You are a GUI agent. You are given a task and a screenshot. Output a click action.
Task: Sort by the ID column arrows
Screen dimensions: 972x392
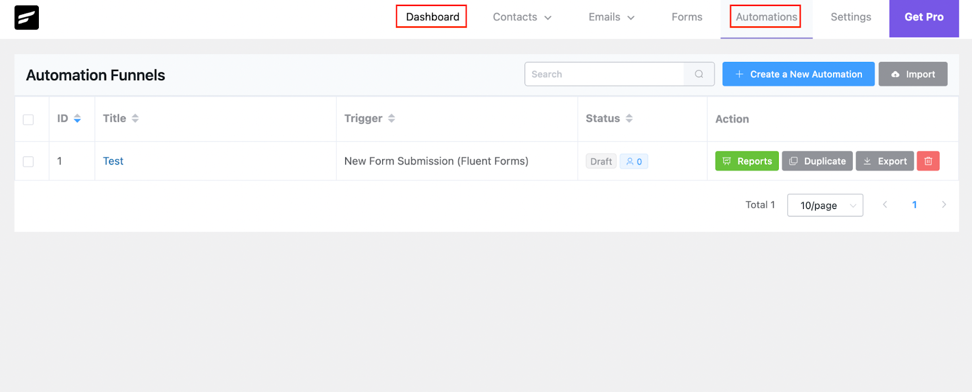coord(77,119)
